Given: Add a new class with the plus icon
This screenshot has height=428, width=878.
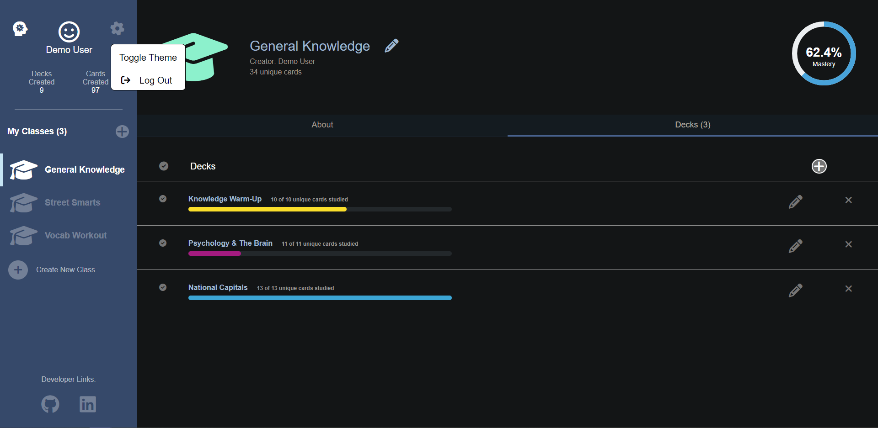Looking at the screenshot, I should [122, 132].
